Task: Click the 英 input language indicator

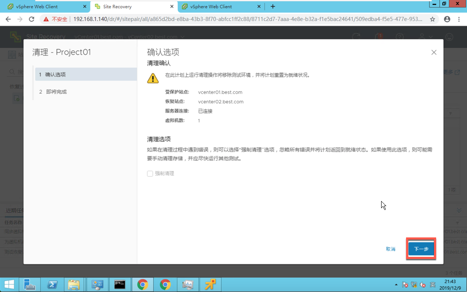Action: pos(433,285)
